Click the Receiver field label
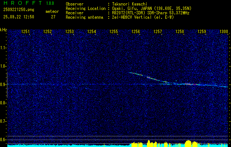This screenshot has width=231, height=147. [75, 13]
